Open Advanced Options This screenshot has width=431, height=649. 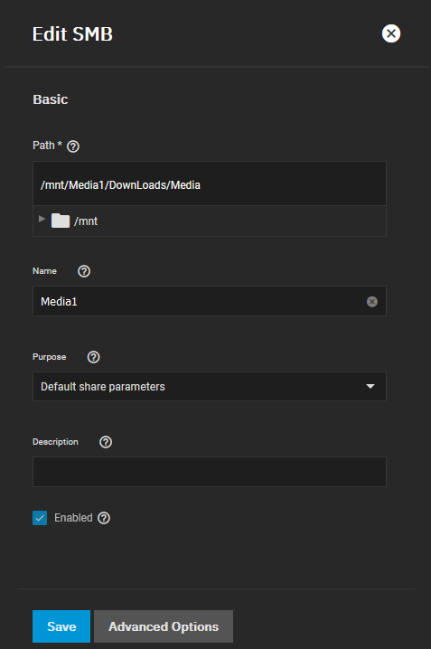(x=164, y=626)
